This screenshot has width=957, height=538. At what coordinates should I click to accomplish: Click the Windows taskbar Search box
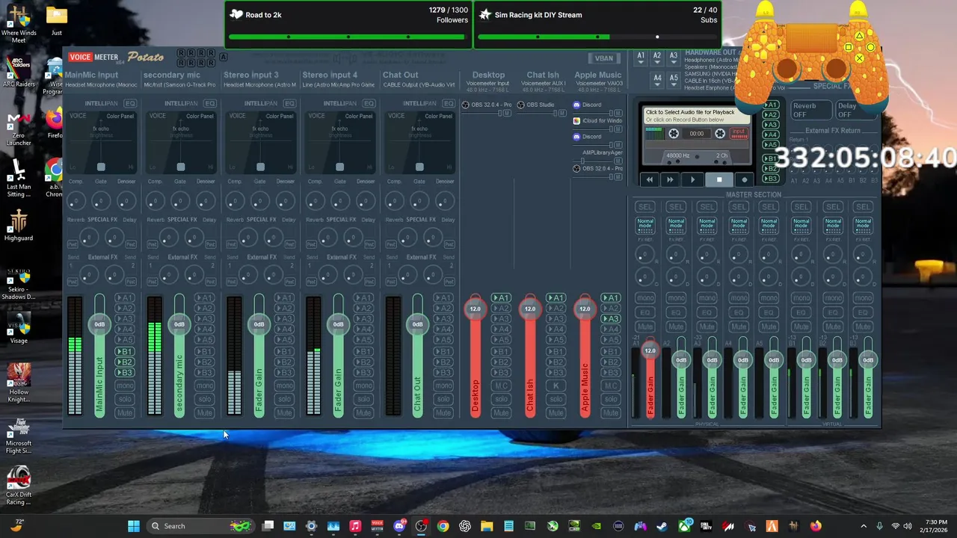tap(199, 526)
